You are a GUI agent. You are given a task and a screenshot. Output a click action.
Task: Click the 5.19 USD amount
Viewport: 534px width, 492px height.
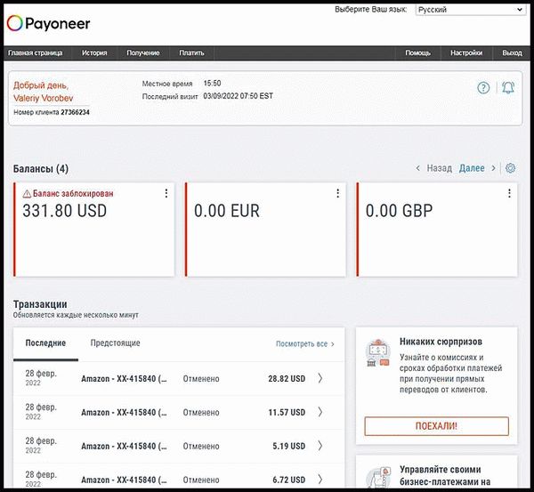coord(288,446)
